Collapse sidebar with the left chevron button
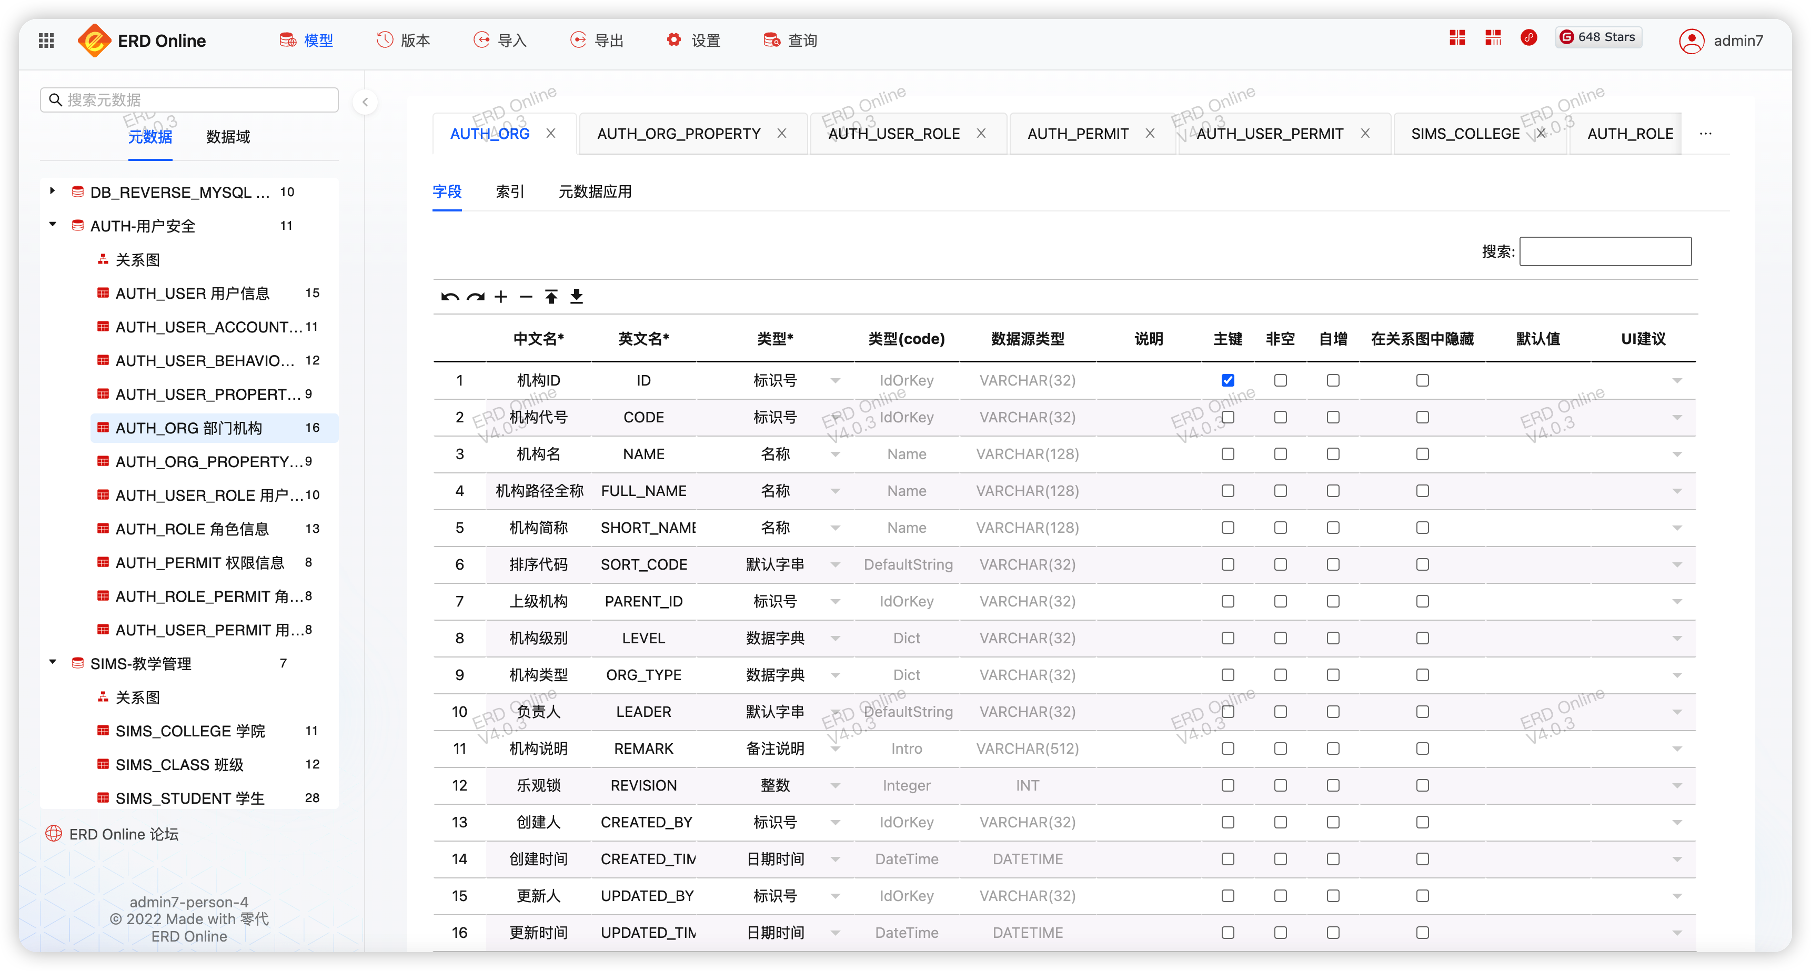 (365, 103)
